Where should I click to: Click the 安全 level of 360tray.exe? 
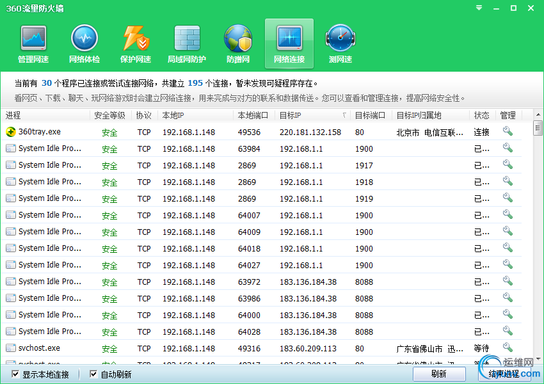[109, 132]
